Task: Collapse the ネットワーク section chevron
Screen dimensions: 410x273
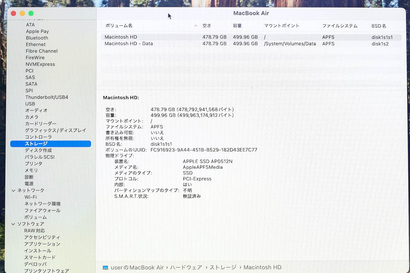Action: point(13,190)
